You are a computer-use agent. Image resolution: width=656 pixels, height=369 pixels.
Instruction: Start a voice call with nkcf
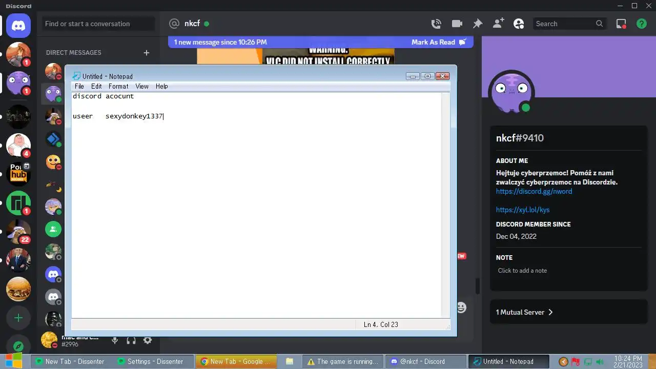[436, 24]
